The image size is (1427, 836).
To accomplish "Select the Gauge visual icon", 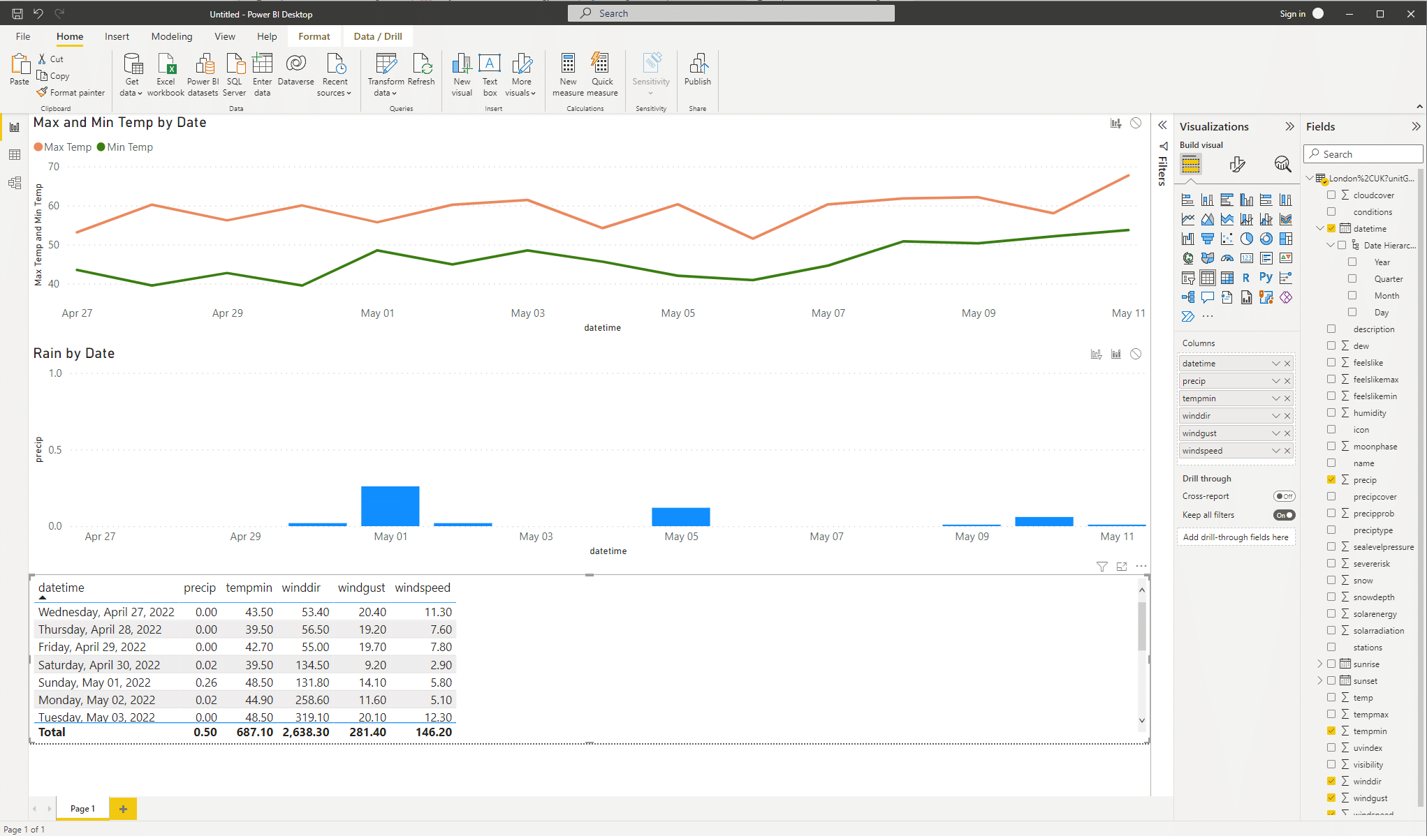I will tap(1227, 257).
